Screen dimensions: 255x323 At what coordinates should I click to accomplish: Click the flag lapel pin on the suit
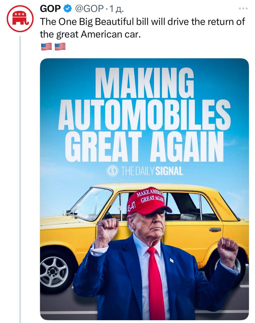[171, 260]
